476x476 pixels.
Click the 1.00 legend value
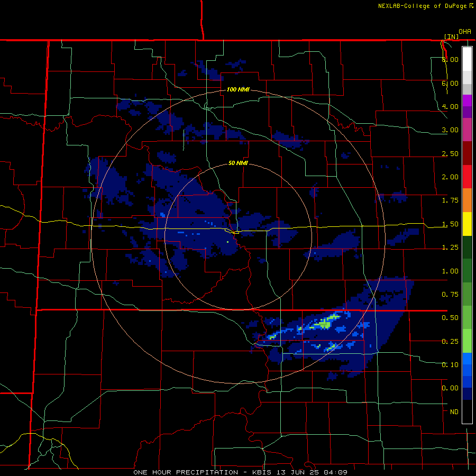pyautogui.click(x=450, y=271)
